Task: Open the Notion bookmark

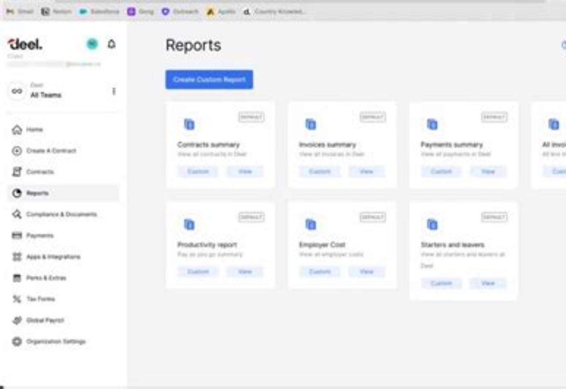Action: pos(56,12)
